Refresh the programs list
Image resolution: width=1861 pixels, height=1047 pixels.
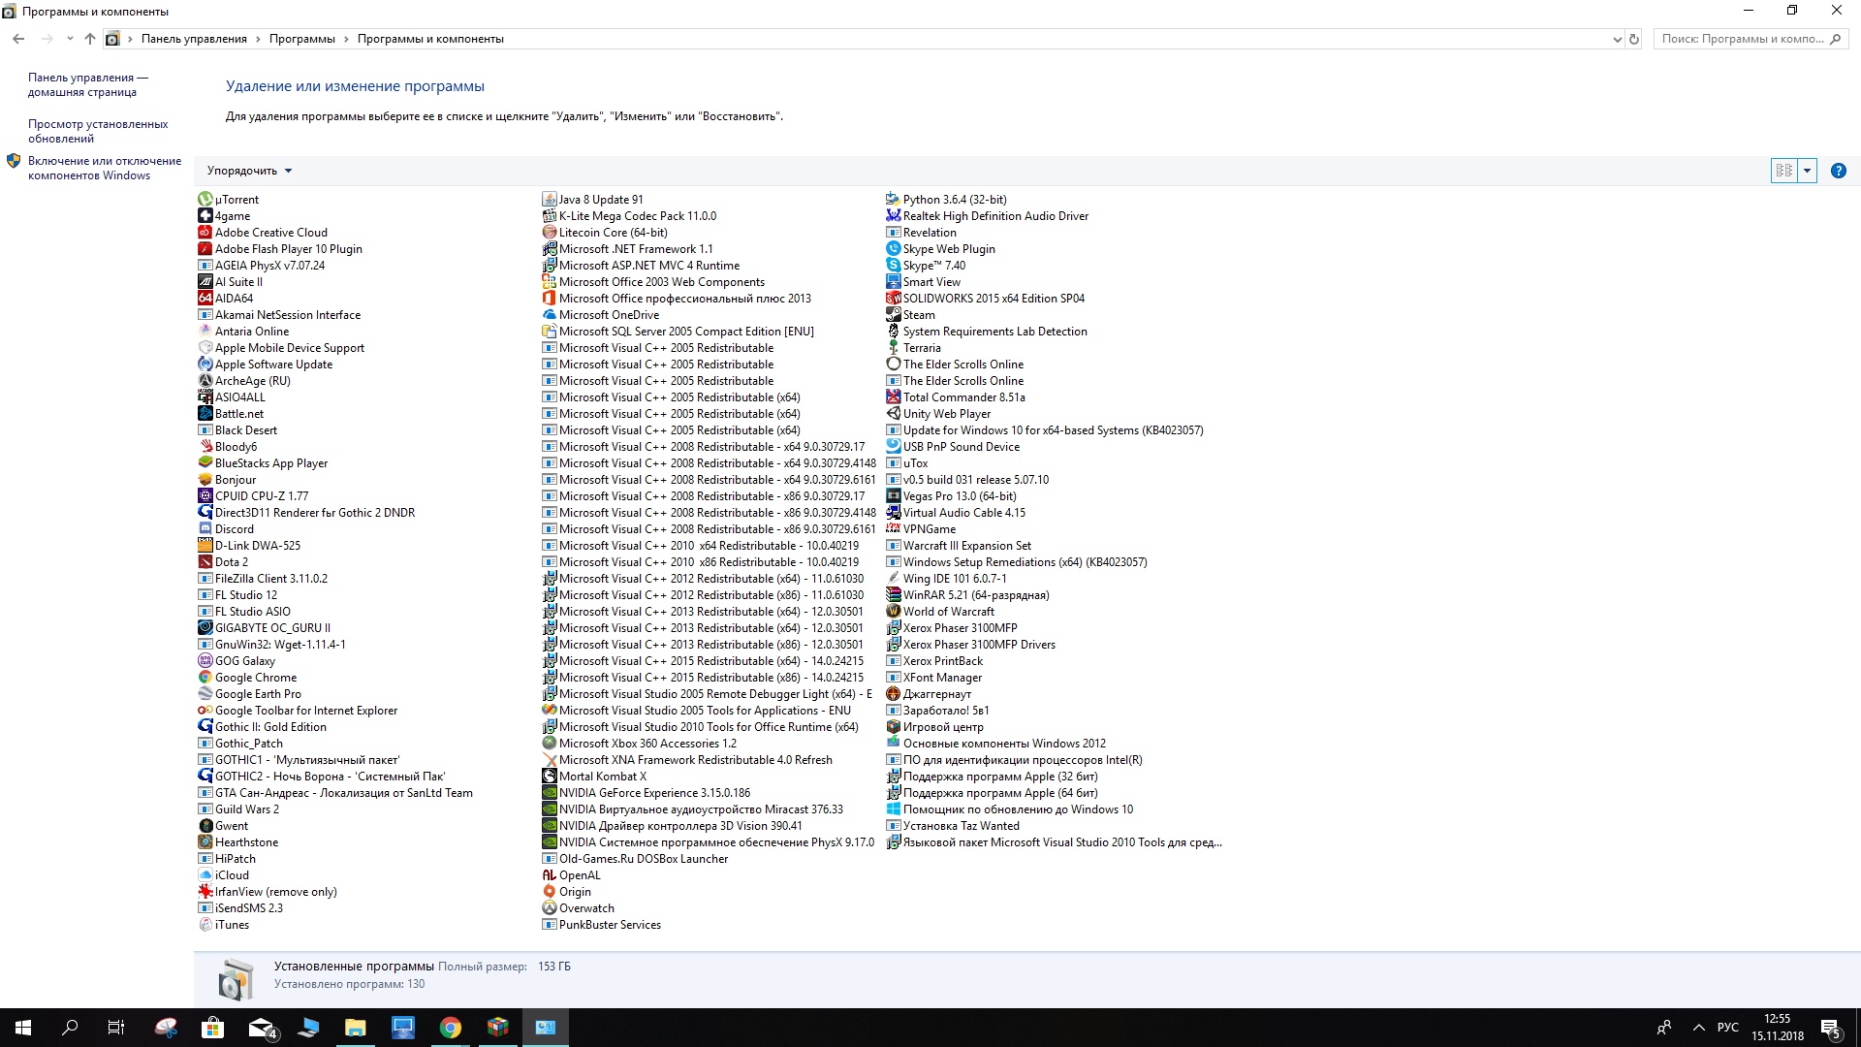(x=1634, y=40)
